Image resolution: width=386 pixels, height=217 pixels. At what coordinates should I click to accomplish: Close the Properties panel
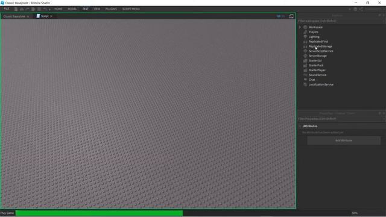coord(384,113)
